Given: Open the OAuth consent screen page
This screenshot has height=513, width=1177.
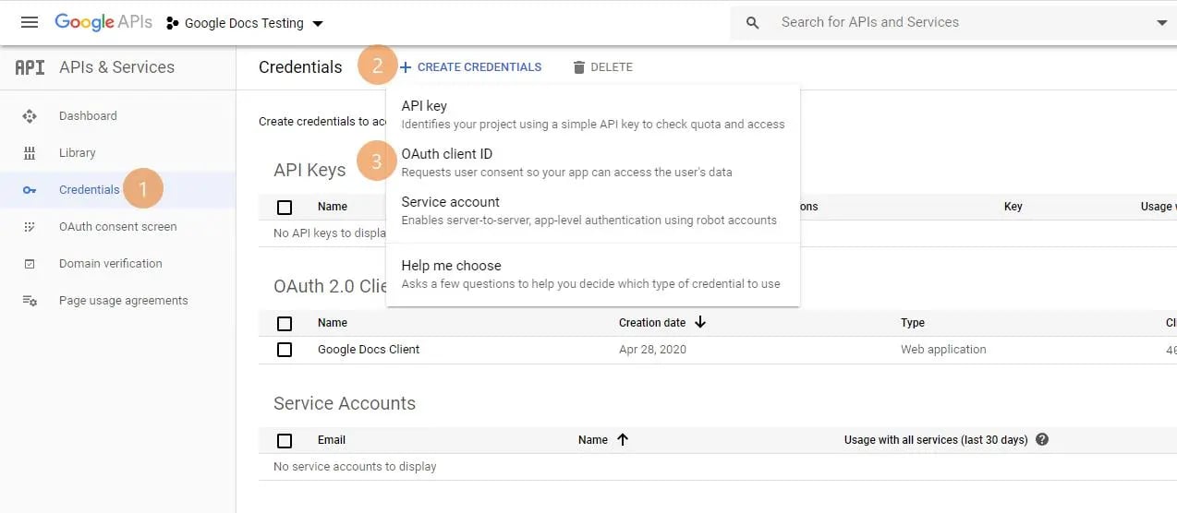Looking at the screenshot, I should (x=118, y=227).
